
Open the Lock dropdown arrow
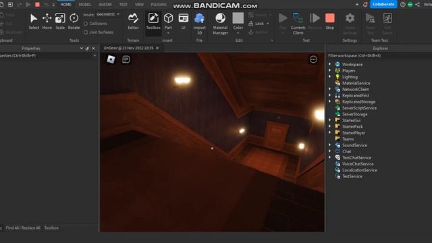pos(267,24)
